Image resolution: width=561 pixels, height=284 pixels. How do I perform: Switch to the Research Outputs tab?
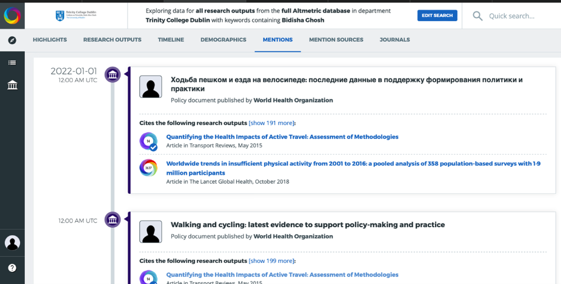coord(112,40)
